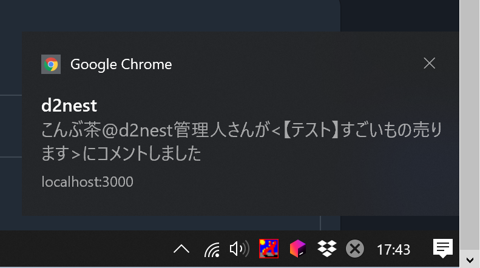
Task: Open the 17:43 taskbar clock
Action: point(393,249)
